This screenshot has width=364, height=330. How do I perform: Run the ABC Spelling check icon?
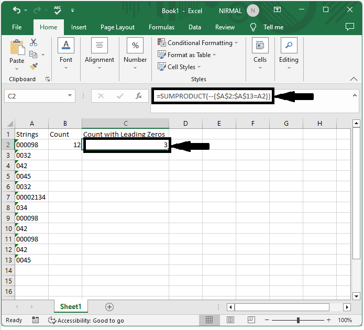click(57, 10)
